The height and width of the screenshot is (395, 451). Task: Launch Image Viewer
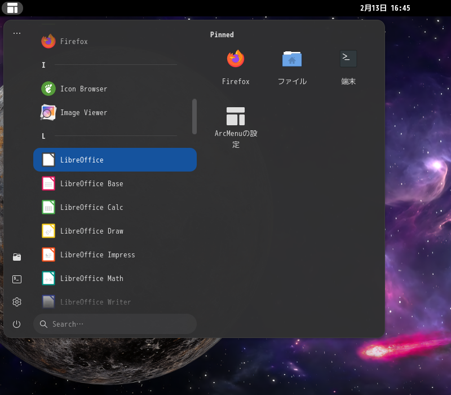[115, 112]
